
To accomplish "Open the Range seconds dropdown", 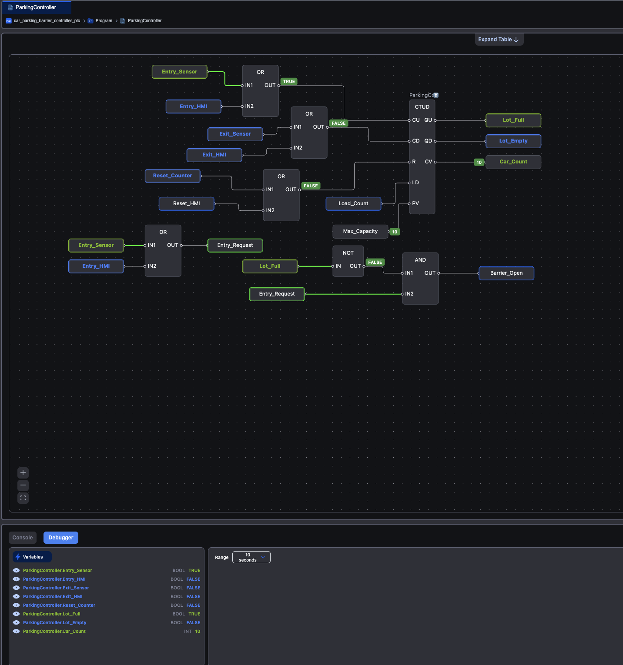I will click(251, 557).
